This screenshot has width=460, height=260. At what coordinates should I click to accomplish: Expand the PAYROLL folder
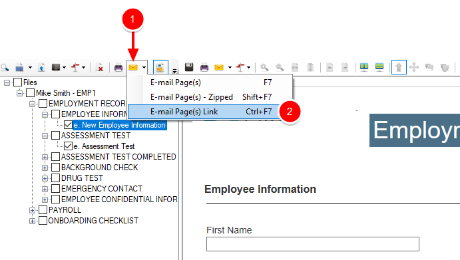click(32, 211)
